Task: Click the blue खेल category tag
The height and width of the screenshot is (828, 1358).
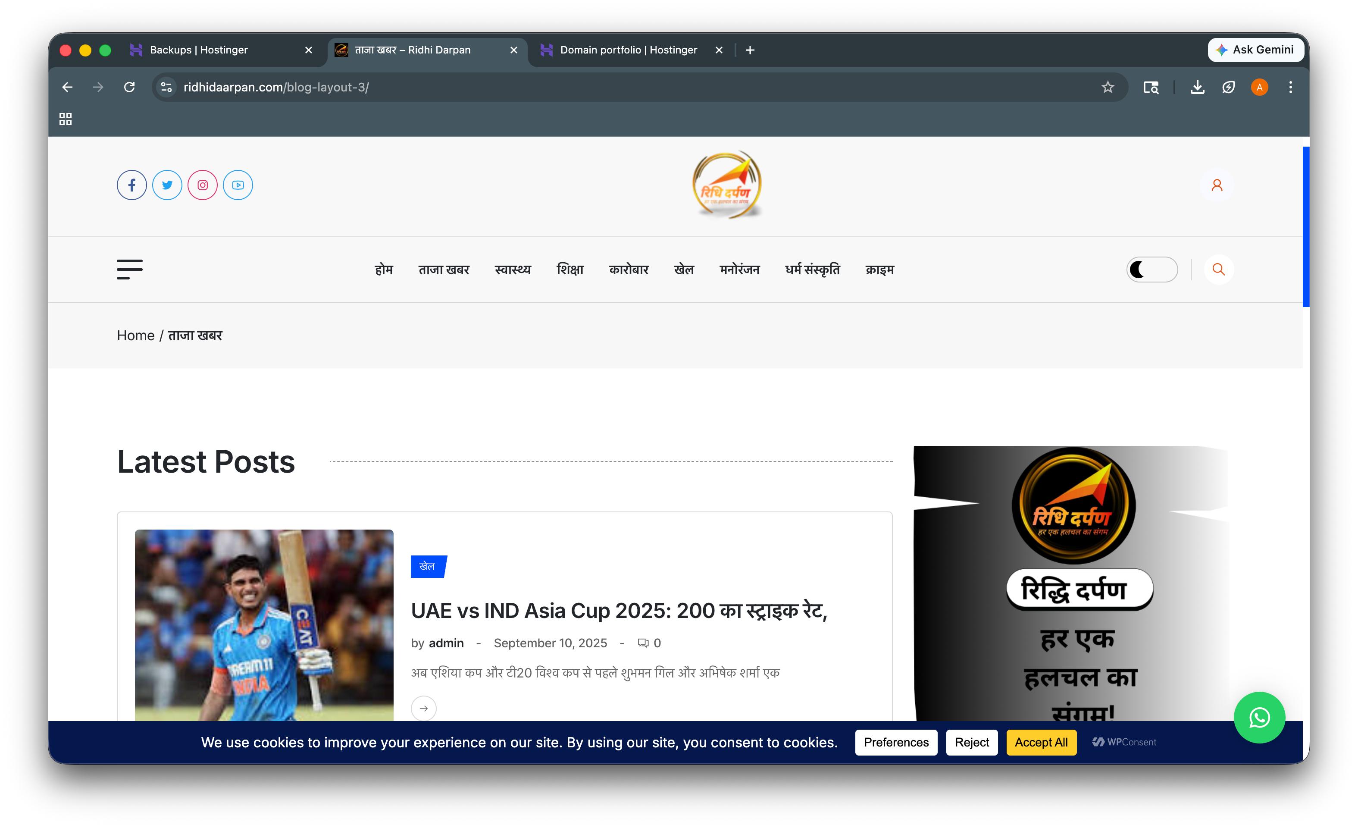Action: click(x=428, y=567)
